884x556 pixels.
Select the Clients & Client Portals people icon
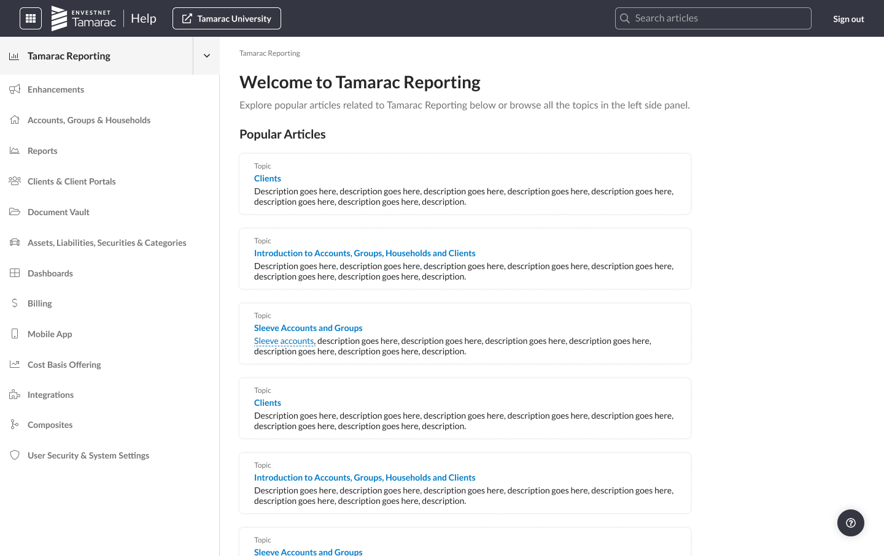14,181
